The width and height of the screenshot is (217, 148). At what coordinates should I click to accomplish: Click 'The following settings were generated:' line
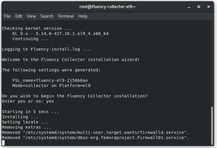tap(51, 70)
